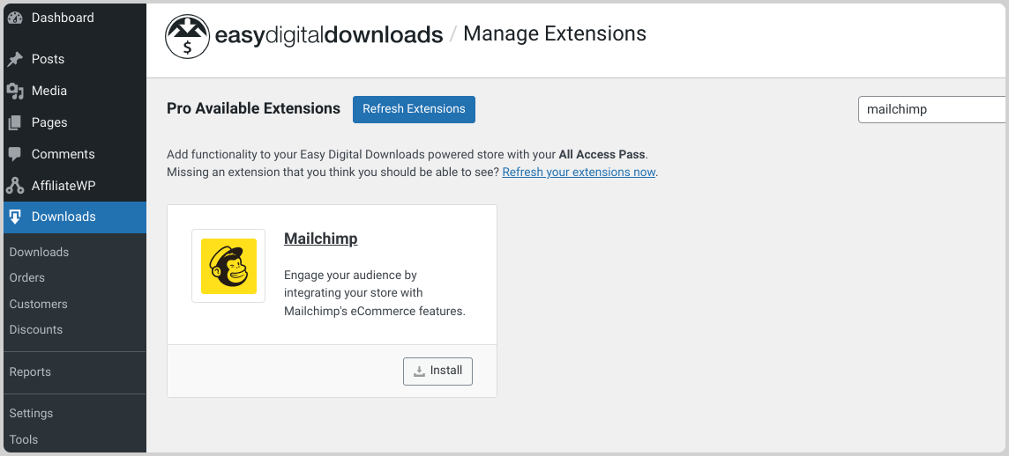Click the Pages icon in sidebar
This screenshot has height=456, width=1009.
tap(15, 122)
